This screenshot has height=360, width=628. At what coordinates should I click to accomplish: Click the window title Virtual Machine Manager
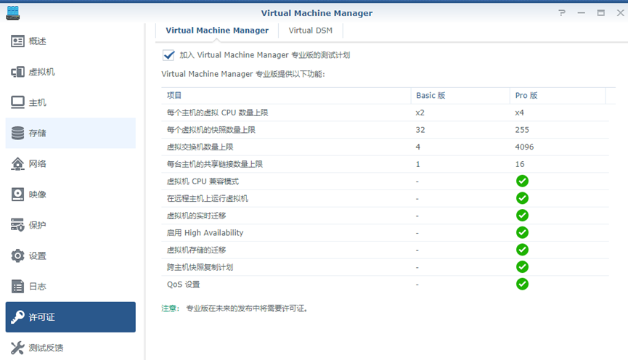[x=317, y=13]
